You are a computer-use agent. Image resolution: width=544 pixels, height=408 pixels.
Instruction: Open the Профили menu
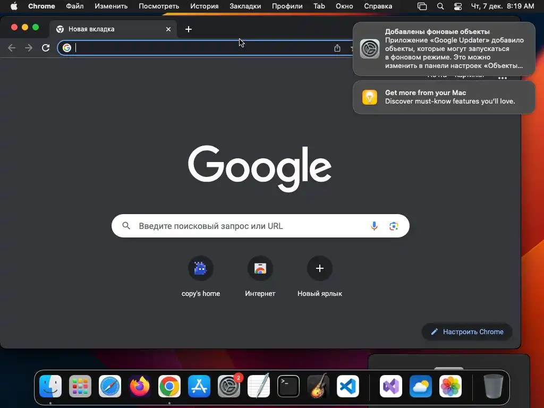[x=287, y=6]
